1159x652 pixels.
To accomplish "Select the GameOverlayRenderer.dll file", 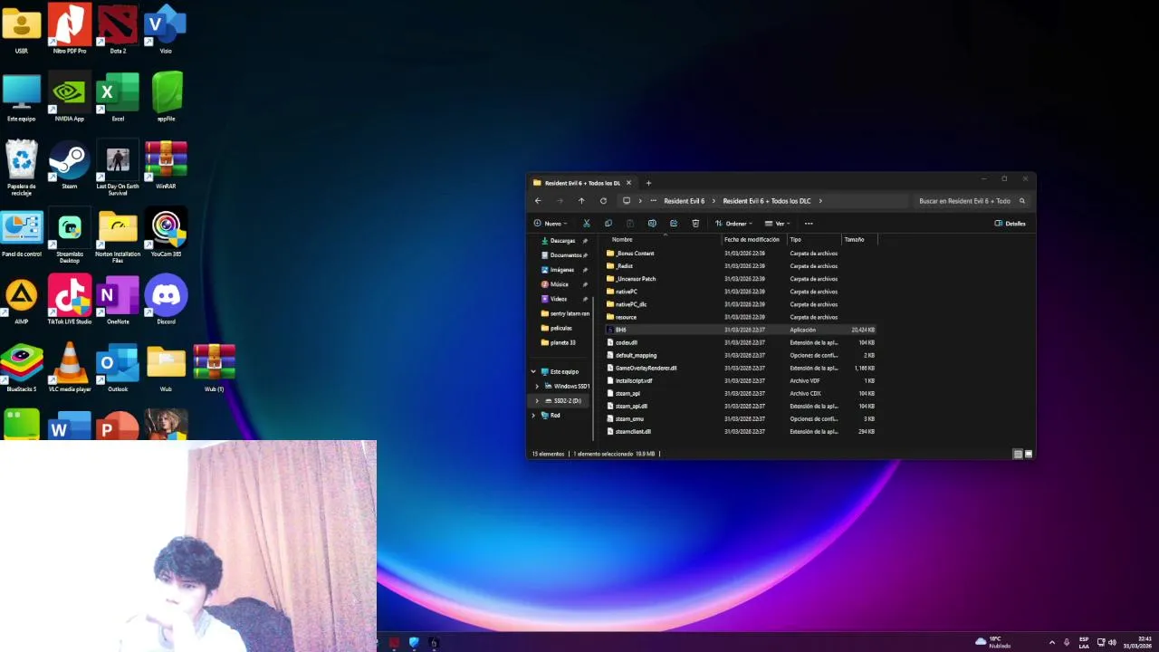I will [x=646, y=368].
